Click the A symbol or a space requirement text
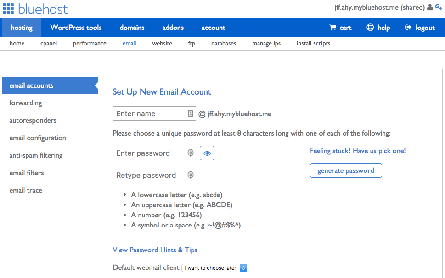This screenshot has width=445, height=278. pyautogui.click(x=186, y=225)
